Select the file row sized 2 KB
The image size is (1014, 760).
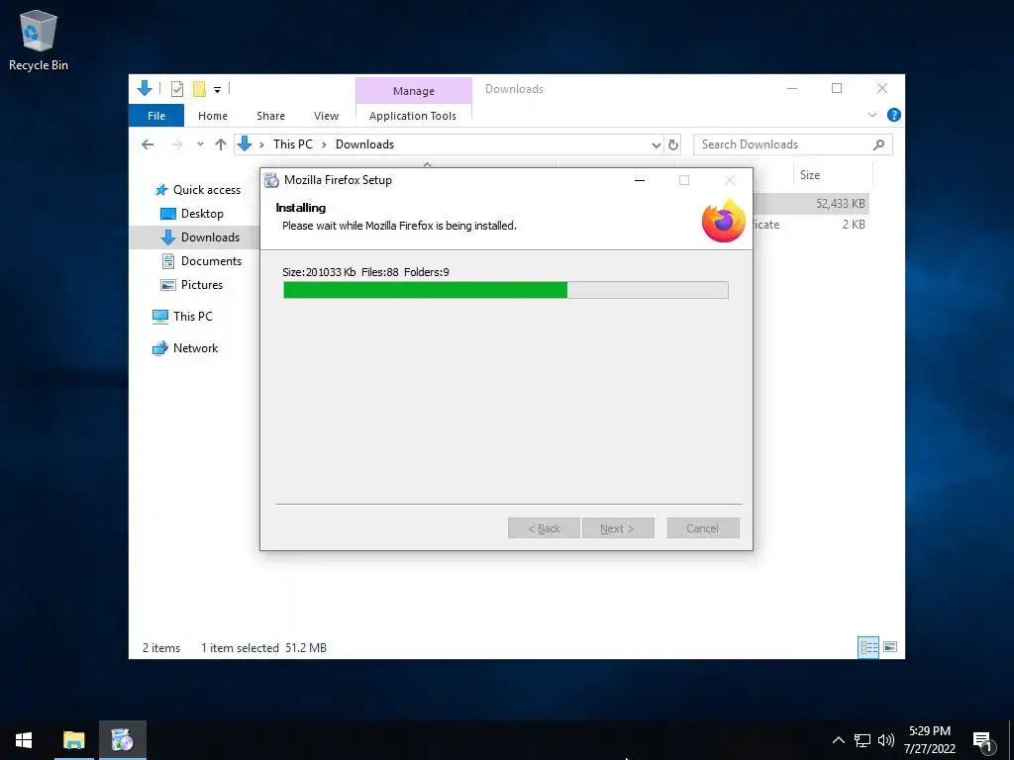812,225
